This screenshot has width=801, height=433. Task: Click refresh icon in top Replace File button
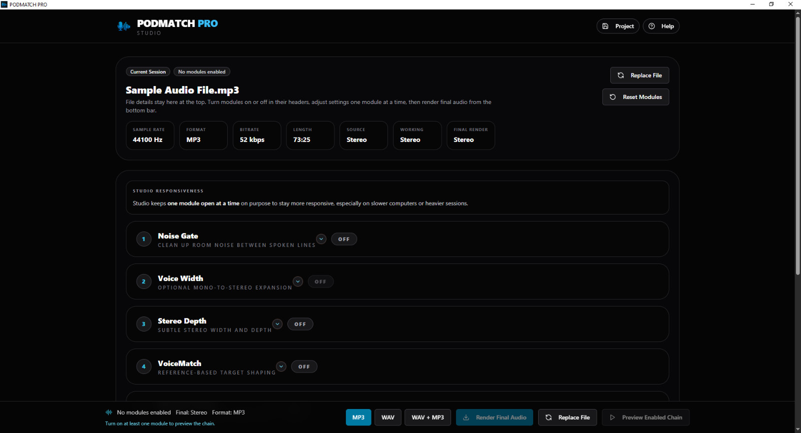point(621,75)
